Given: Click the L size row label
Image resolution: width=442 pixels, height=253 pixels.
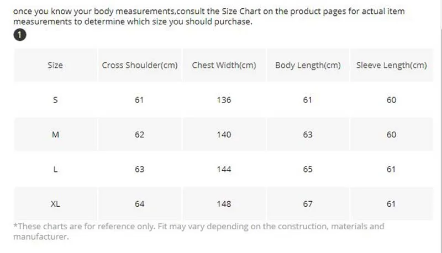Looking at the screenshot, I should 55,169.
